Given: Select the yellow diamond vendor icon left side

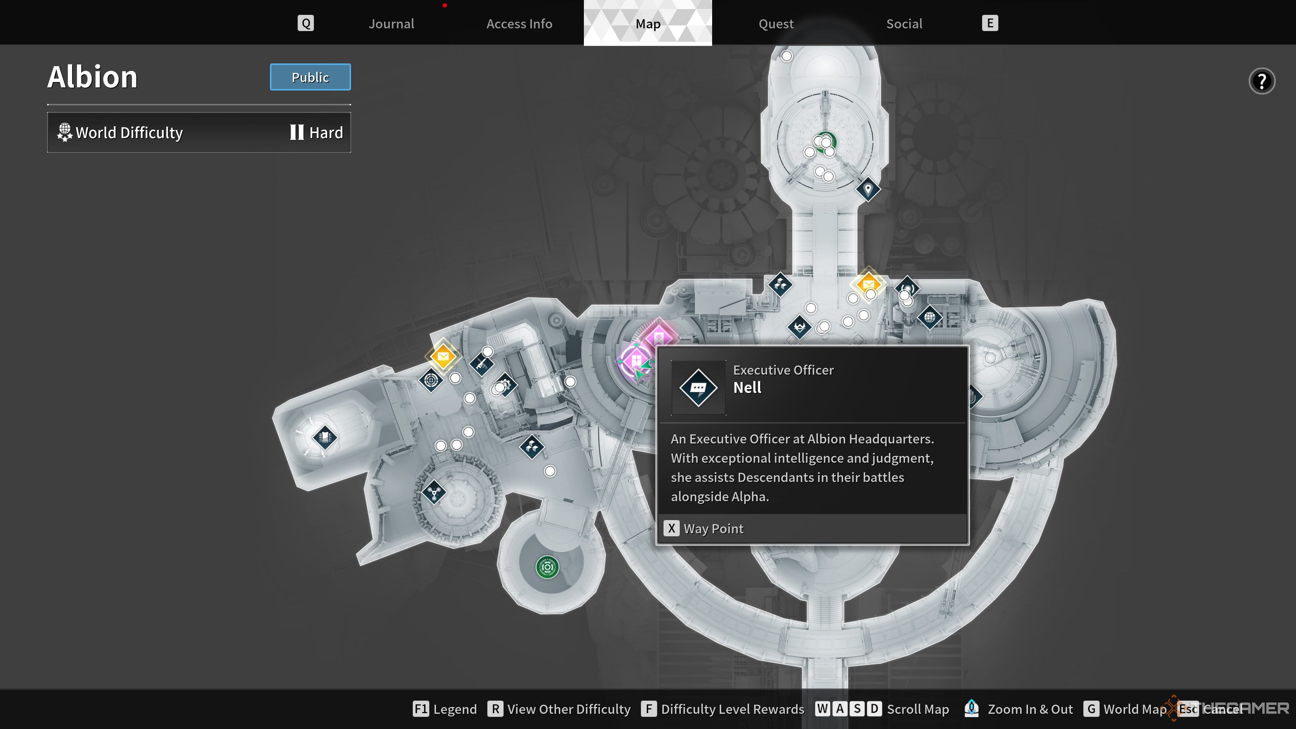Looking at the screenshot, I should 442,355.
